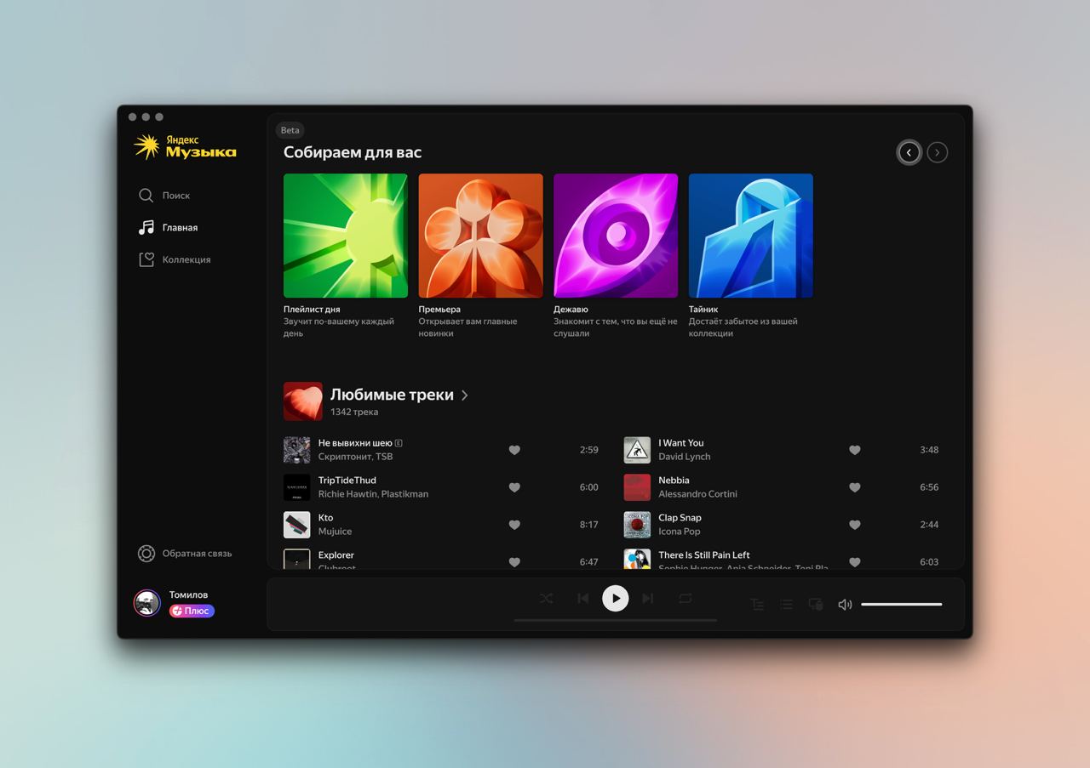The width and height of the screenshot is (1090, 768).
Task: Click the Explorer album art
Action: 296,559
